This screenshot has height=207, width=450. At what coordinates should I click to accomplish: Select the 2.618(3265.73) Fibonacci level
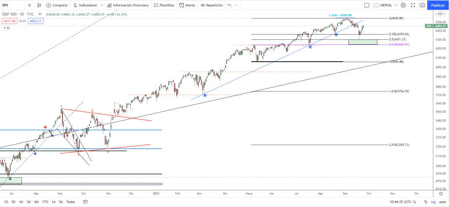[x=399, y=145]
